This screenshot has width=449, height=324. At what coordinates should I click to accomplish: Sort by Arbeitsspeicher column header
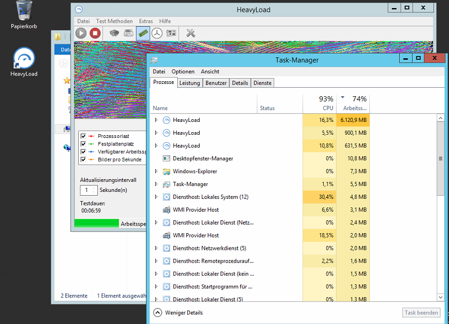353,104
